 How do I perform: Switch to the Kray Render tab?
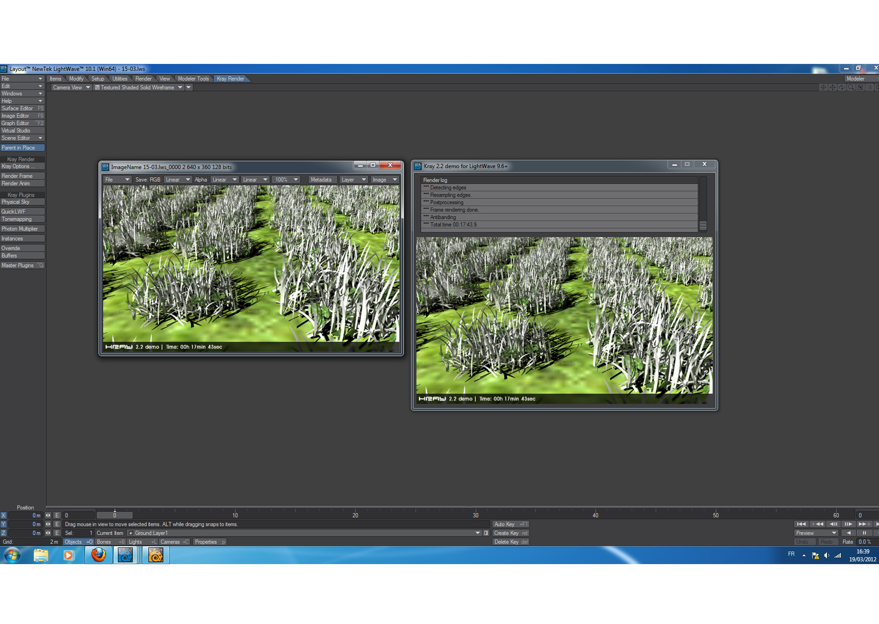tap(230, 79)
